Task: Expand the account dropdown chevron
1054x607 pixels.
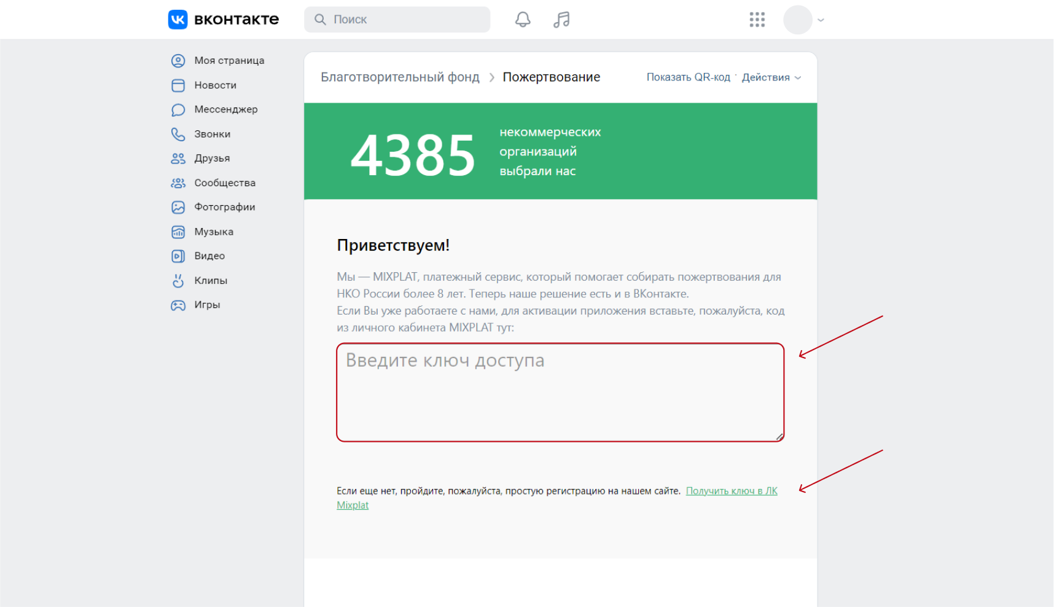Action: [x=821, y=20]
